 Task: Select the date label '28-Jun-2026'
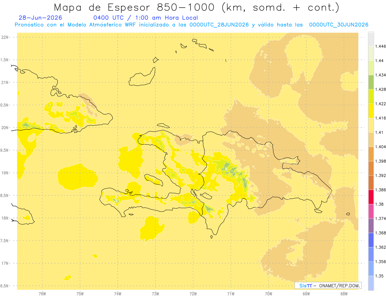point(41,18)
